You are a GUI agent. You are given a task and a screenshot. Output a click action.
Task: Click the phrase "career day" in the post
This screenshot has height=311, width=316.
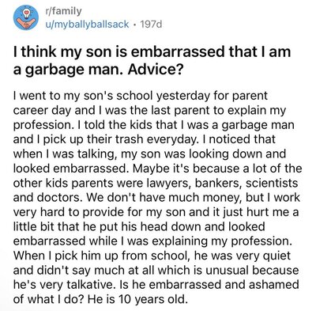tap(42, 110)
